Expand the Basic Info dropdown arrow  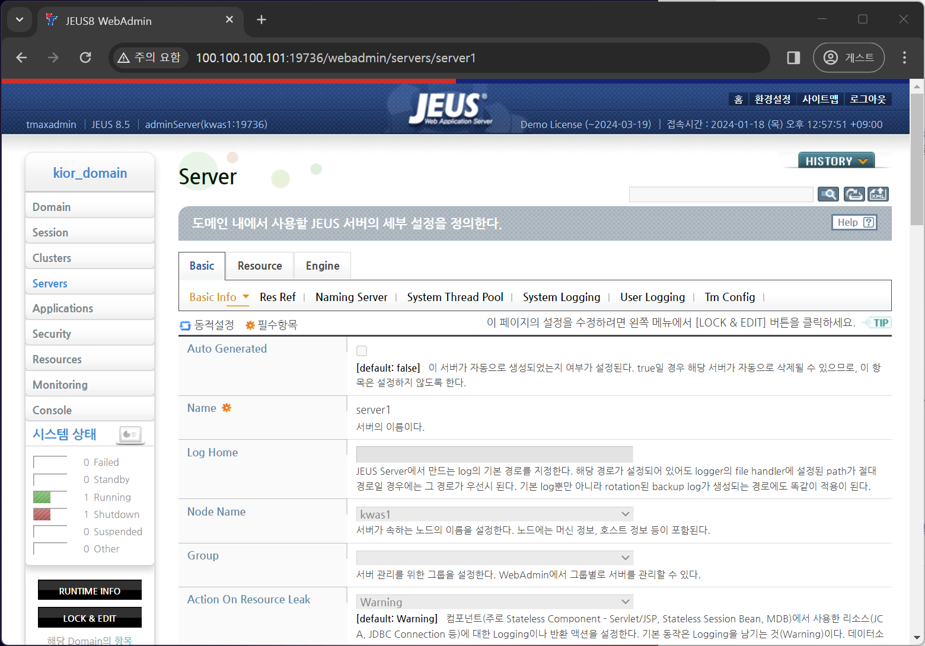(246, 297)
